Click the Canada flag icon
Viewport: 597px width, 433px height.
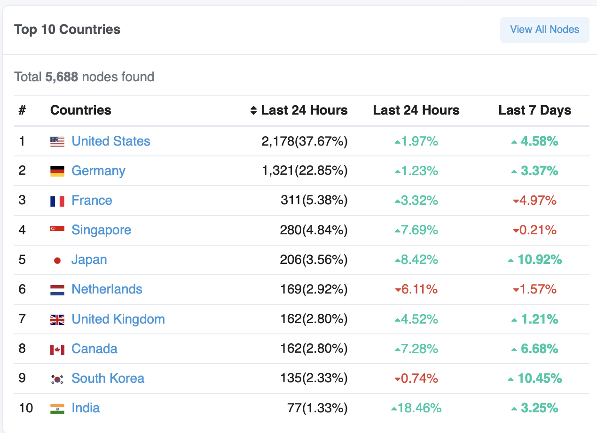coord(57,349)
